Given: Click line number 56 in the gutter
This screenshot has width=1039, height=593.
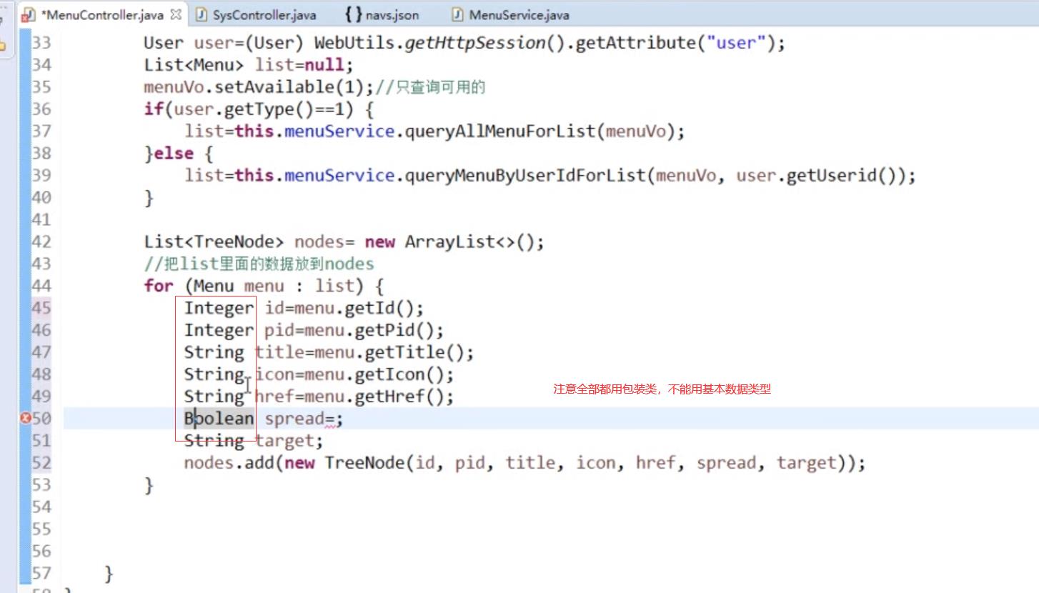Looking at the screenshot, I should click(x=41, y=552).
